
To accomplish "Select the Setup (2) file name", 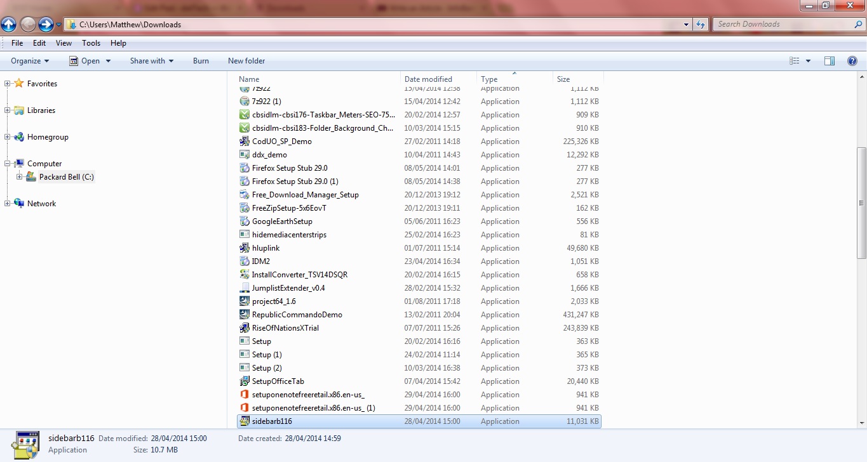I will pos(267,368).
